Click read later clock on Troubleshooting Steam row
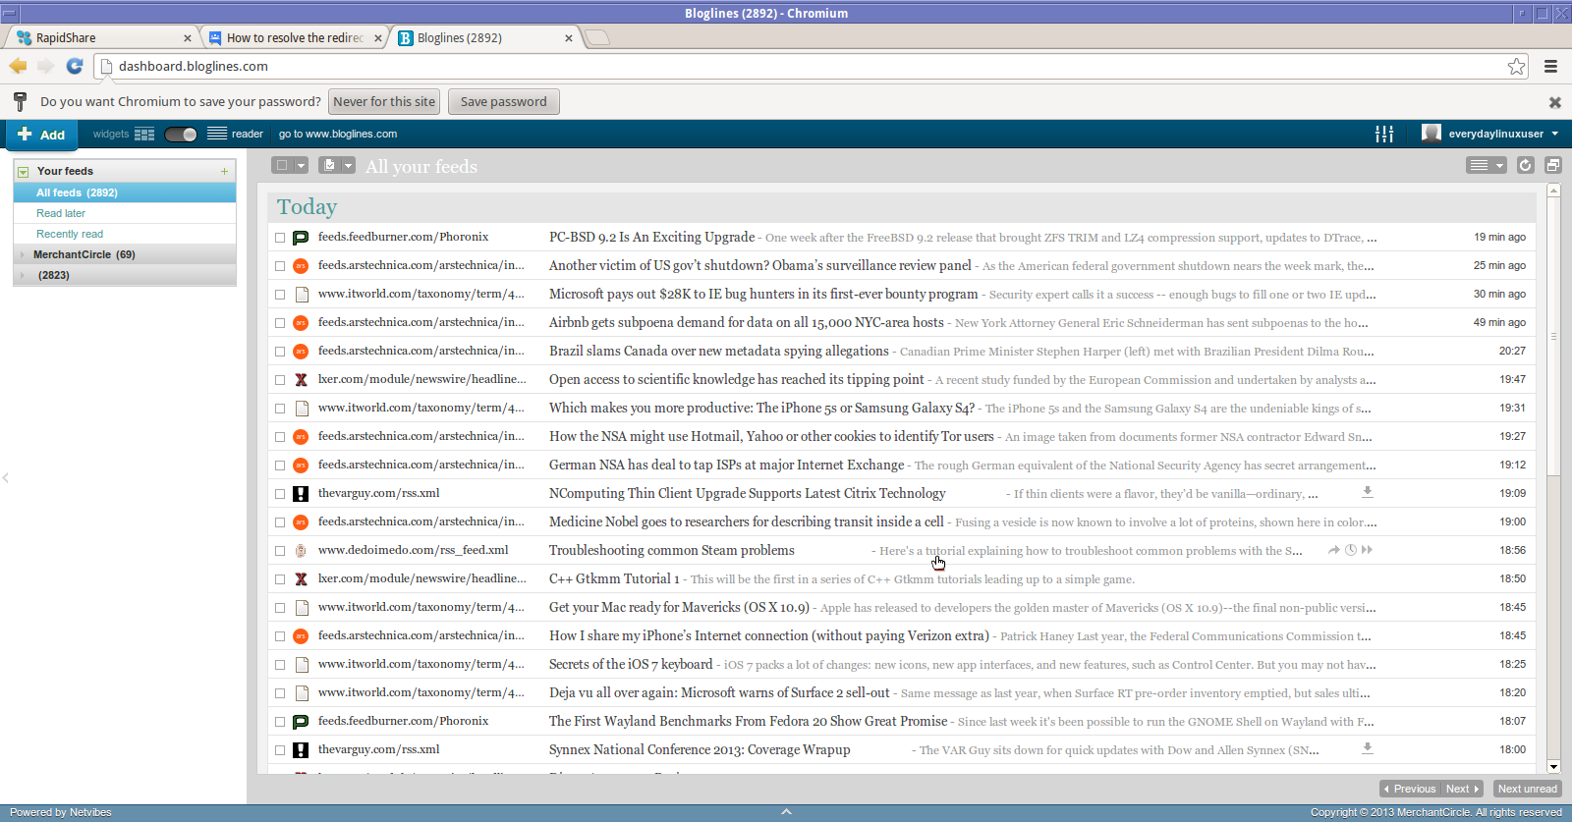This screenshot has height=822, width=1572. pos(1351,550)
